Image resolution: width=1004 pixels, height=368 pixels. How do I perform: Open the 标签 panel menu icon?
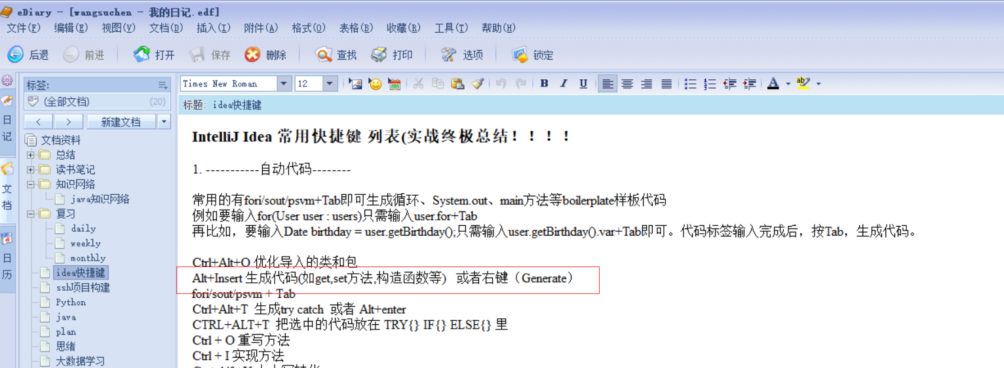click(163, 85)
